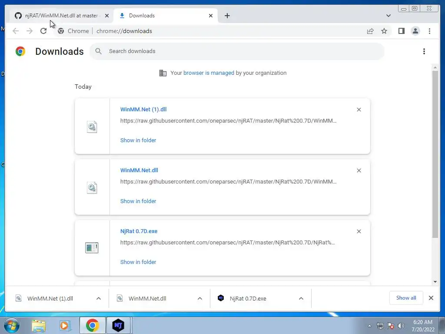The width and height of the screenshot is (445, 334).
Task: Click the Chrome taskbar button
Action: coord(92,325)
